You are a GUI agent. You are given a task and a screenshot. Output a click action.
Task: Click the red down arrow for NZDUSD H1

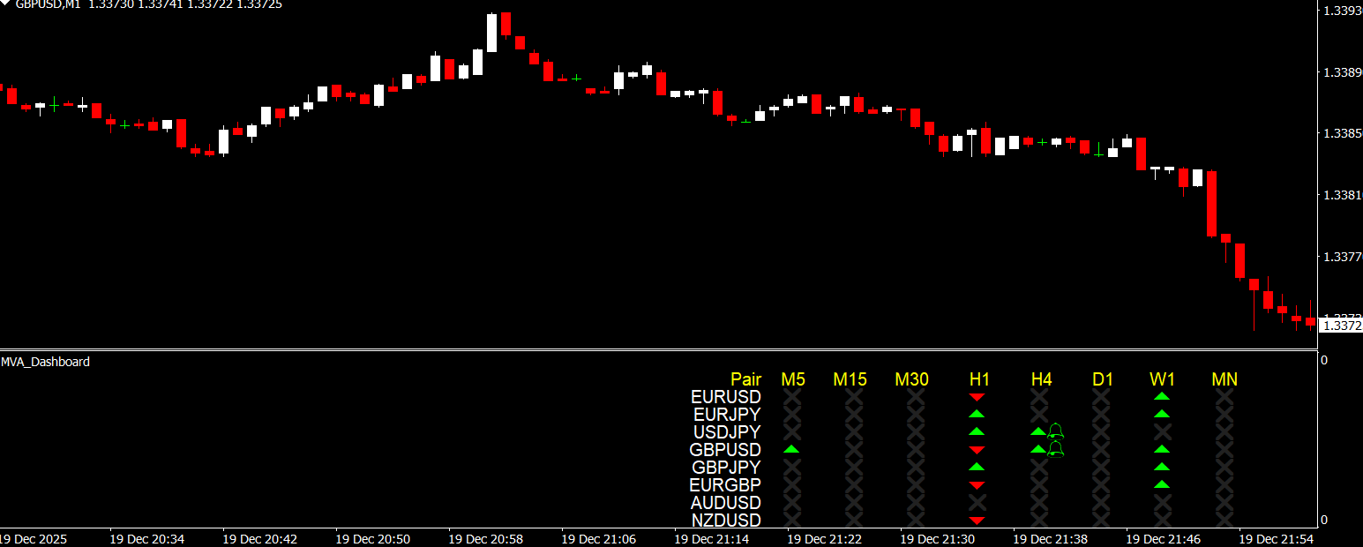click(x=977, y=521)
